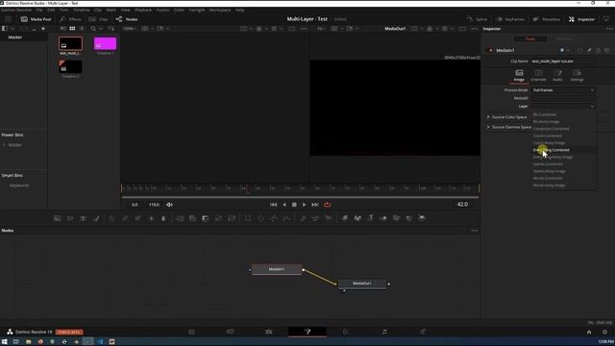Screen dimensions: 615x346
Task: Open the Workspace menu
Action: tap(220, 10)
